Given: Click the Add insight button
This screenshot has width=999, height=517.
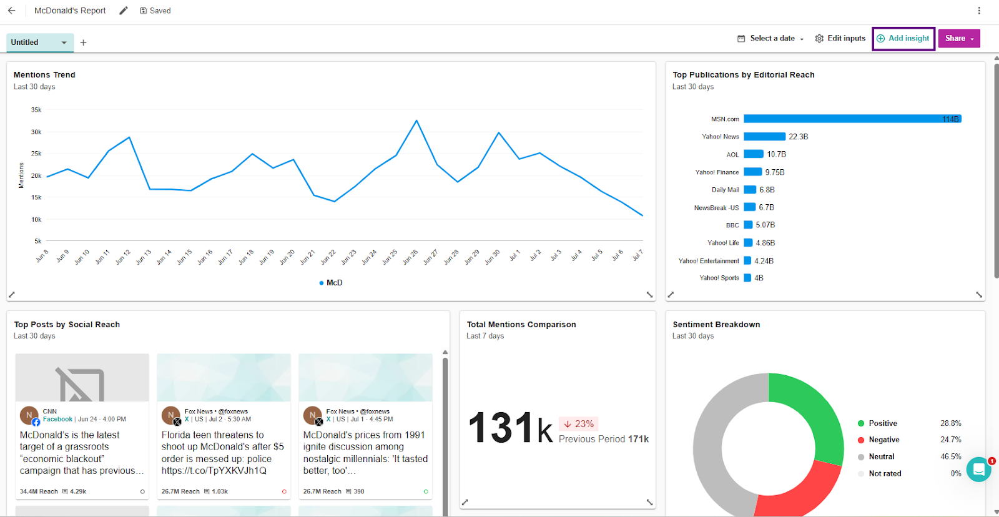Looking at the screenshot, I should pyautogui.click(x=903, y=38).
